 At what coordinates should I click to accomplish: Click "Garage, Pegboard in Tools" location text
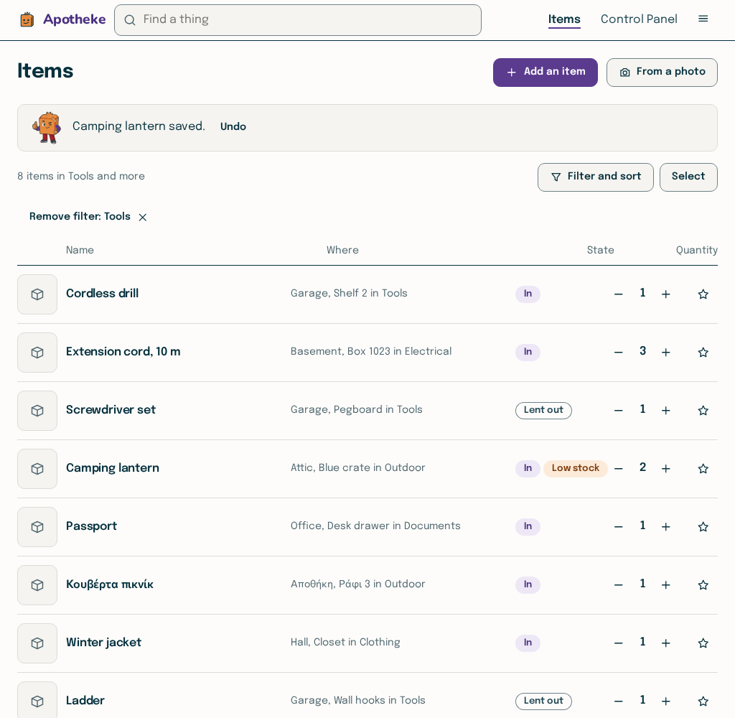click(x=356, y=409)
